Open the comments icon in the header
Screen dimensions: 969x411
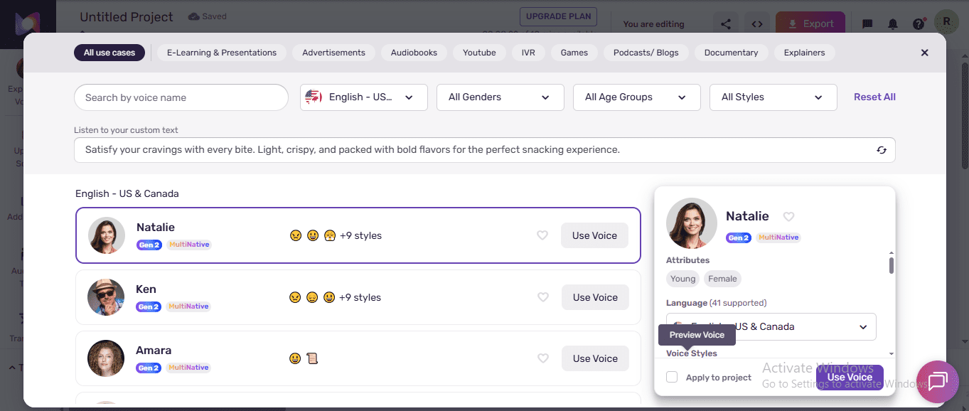867,23
